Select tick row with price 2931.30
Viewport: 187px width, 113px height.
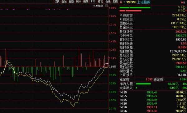153,111
